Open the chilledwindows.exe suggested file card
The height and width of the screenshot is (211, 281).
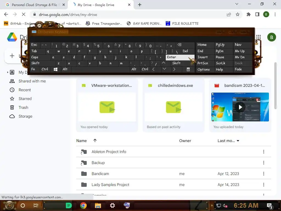tap(173, 105)
